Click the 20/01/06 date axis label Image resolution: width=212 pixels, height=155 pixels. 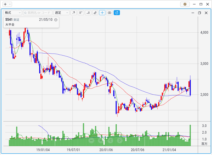click(106, 150)
